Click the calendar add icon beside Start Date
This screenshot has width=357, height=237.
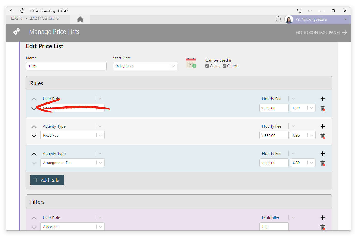[x=191, y=63]
